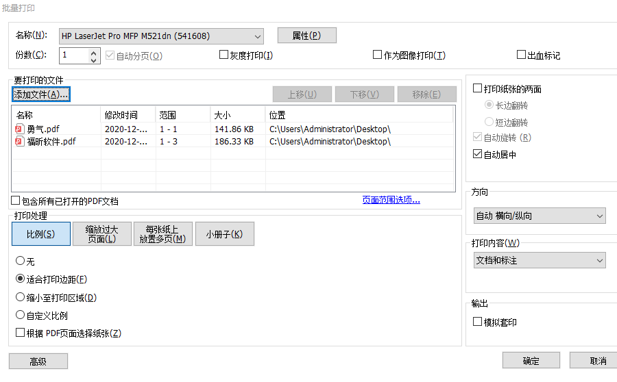Click the 范围 column header
The image size is (617, 382).
point(183,115)
